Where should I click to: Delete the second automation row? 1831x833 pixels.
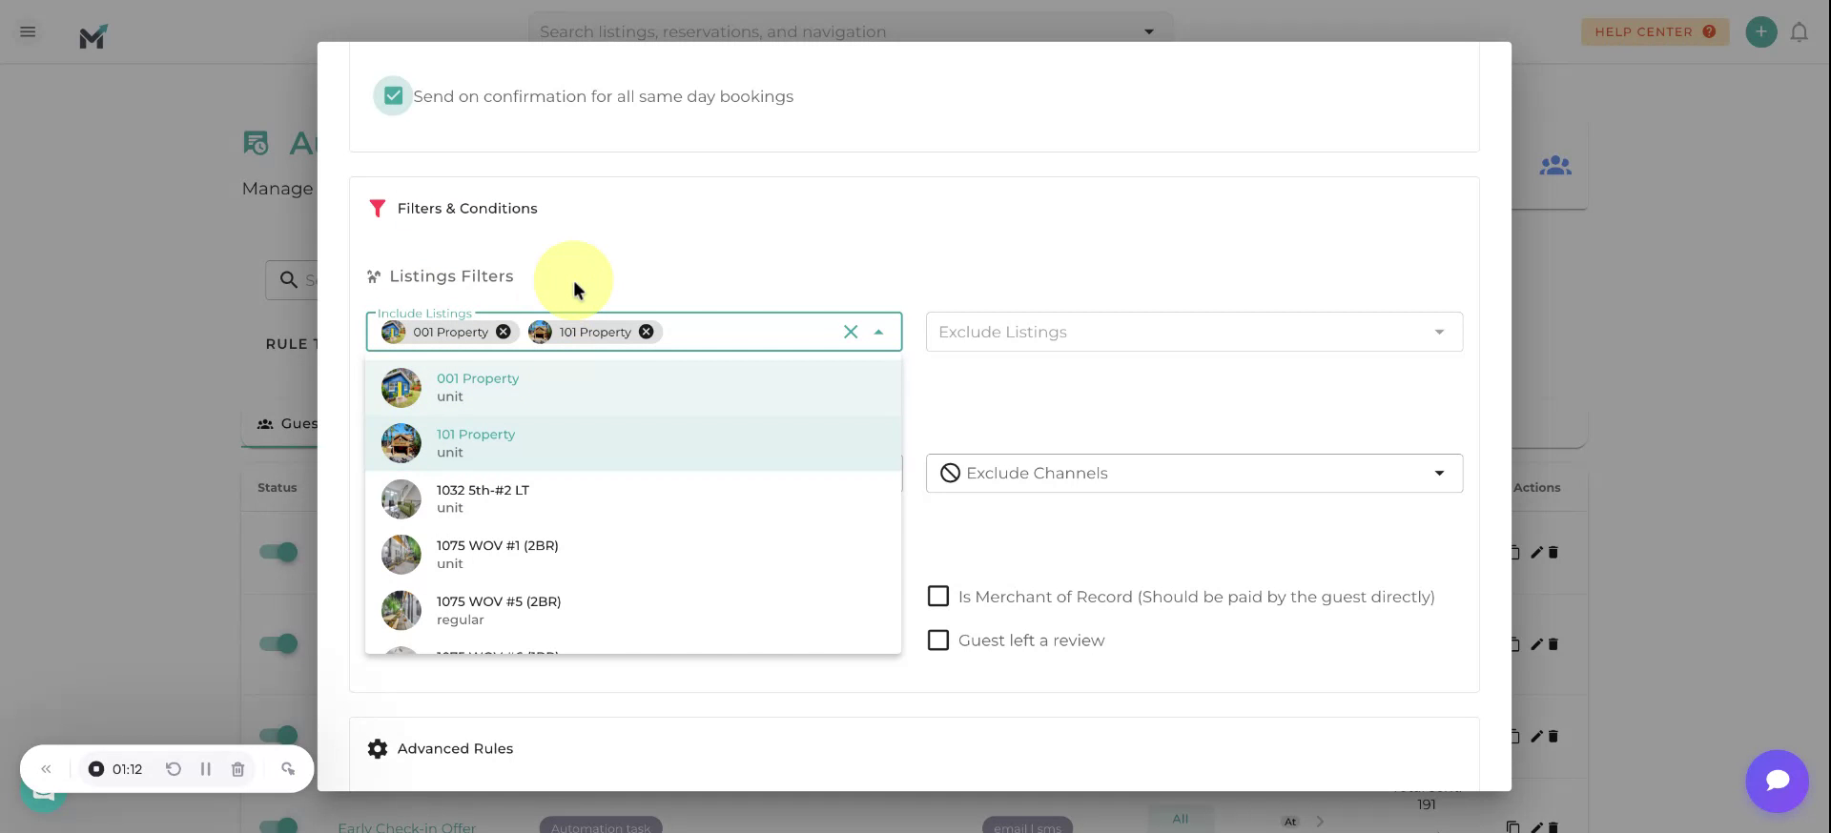(1553, 644)
